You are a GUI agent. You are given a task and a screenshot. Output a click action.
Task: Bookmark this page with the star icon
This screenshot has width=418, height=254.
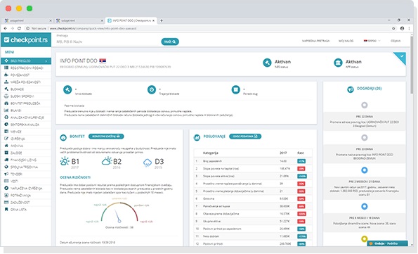pyautogui.click(x=393, y=28)
